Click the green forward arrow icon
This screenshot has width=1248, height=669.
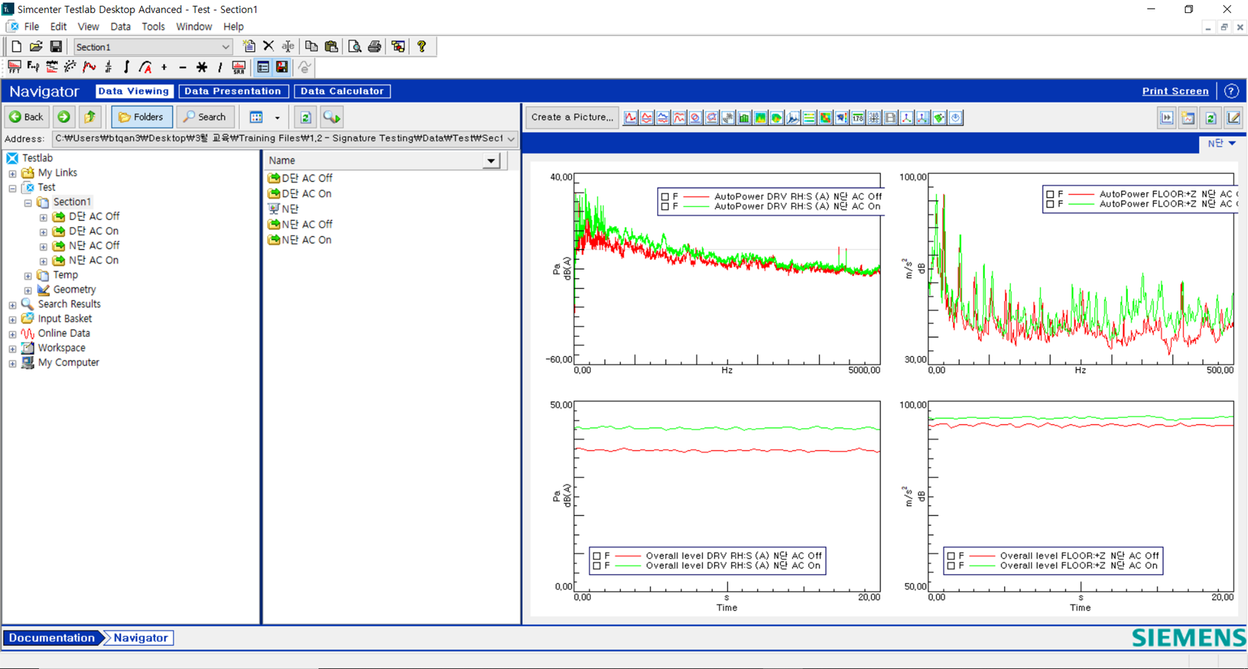[63, 117]
